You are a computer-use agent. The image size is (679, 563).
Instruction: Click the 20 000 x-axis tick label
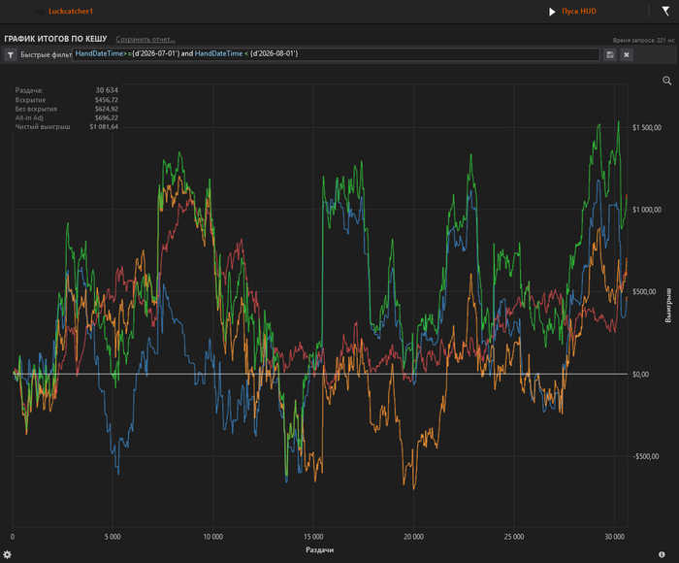pos(413,537)
